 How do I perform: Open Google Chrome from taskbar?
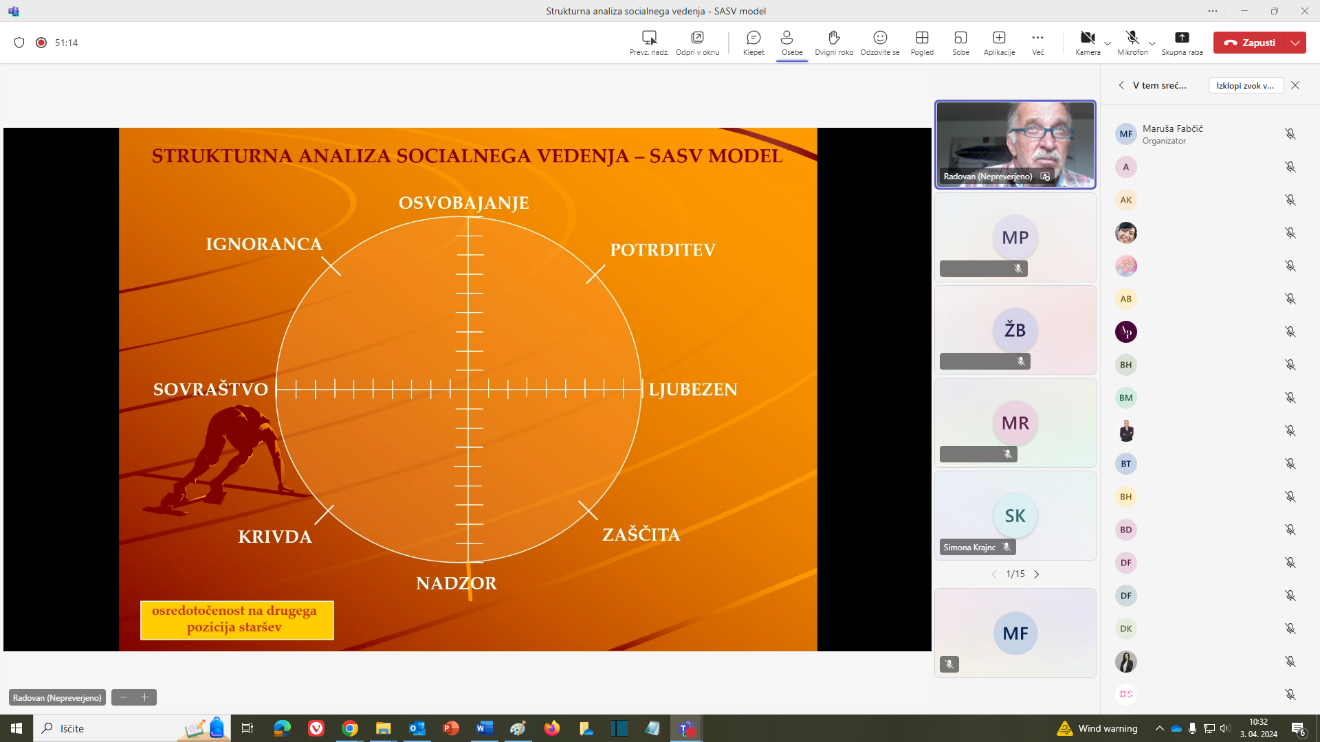click(350, 728)
